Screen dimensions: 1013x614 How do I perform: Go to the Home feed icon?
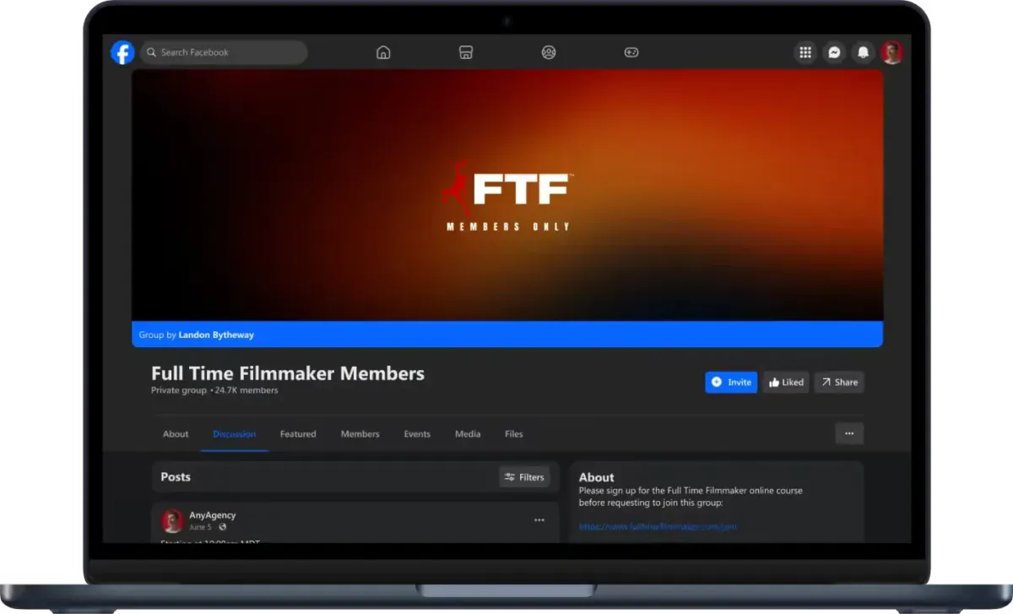click(383, 52)
